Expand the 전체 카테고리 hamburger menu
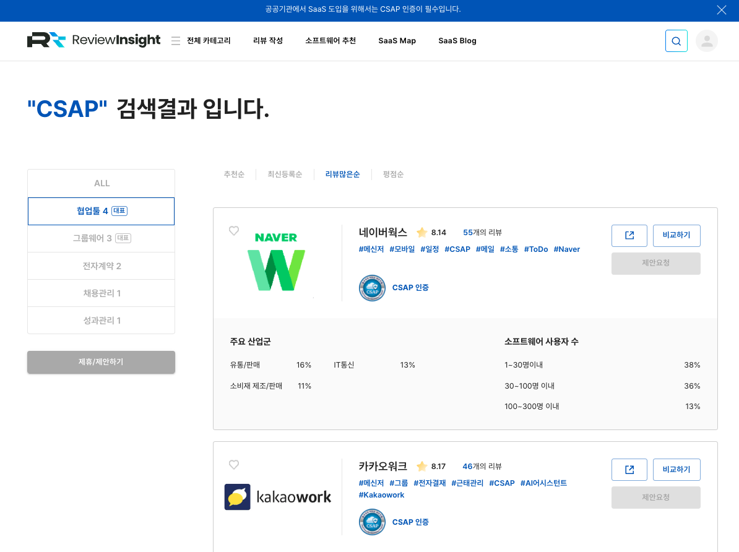The height and width of the screenshot is (552, 739). (x=176, y=41)
